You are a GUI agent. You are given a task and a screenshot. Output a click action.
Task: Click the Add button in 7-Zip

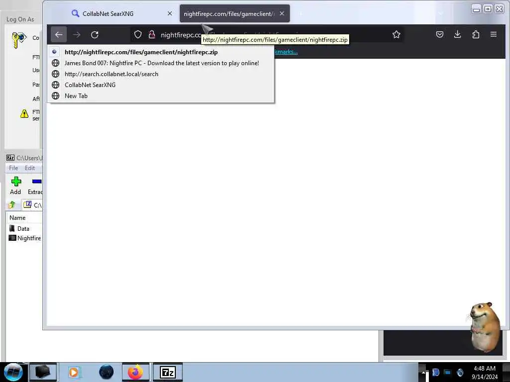15,186
